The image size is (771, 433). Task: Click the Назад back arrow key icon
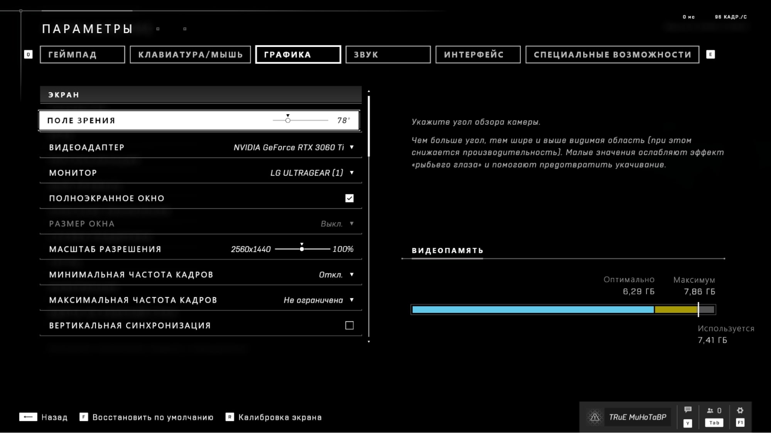(x=28, y=417)
